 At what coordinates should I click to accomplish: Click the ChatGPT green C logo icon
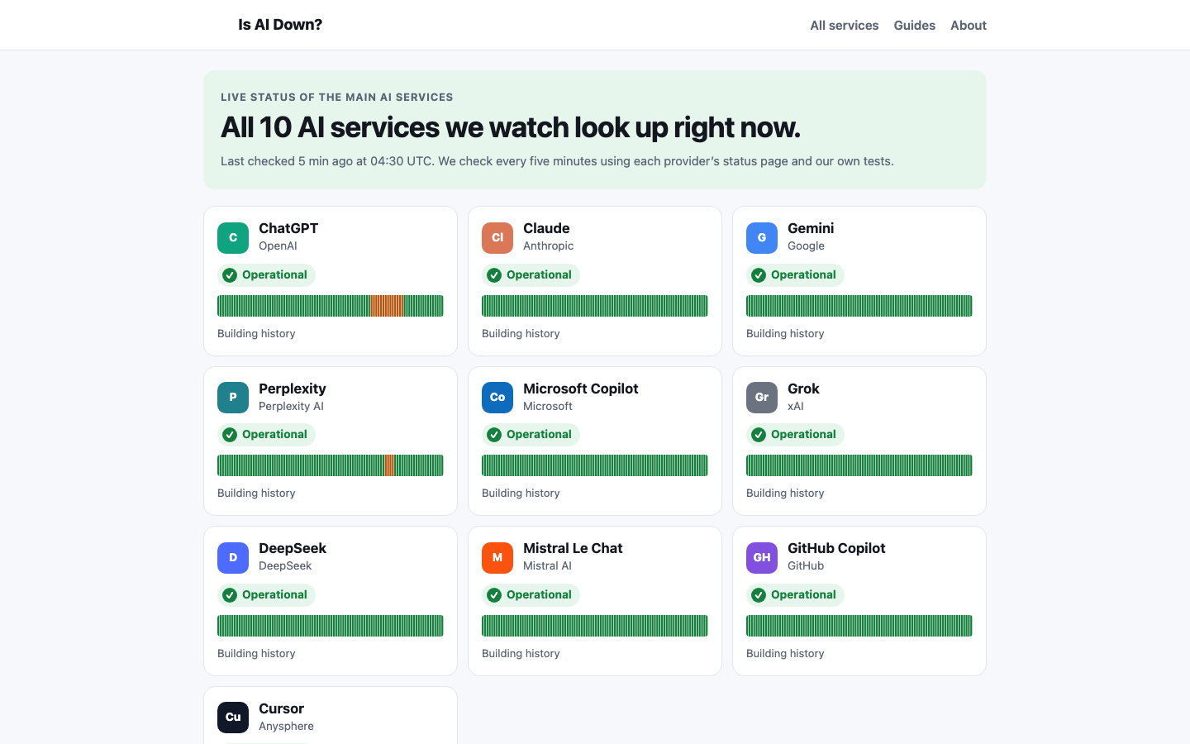[x=233, y=237]
